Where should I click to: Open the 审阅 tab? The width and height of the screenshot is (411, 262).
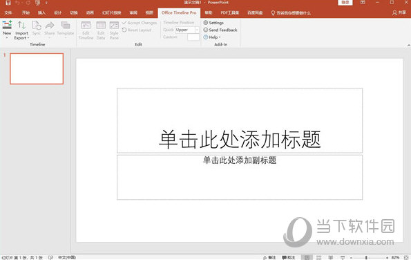[x=133, y=12]
